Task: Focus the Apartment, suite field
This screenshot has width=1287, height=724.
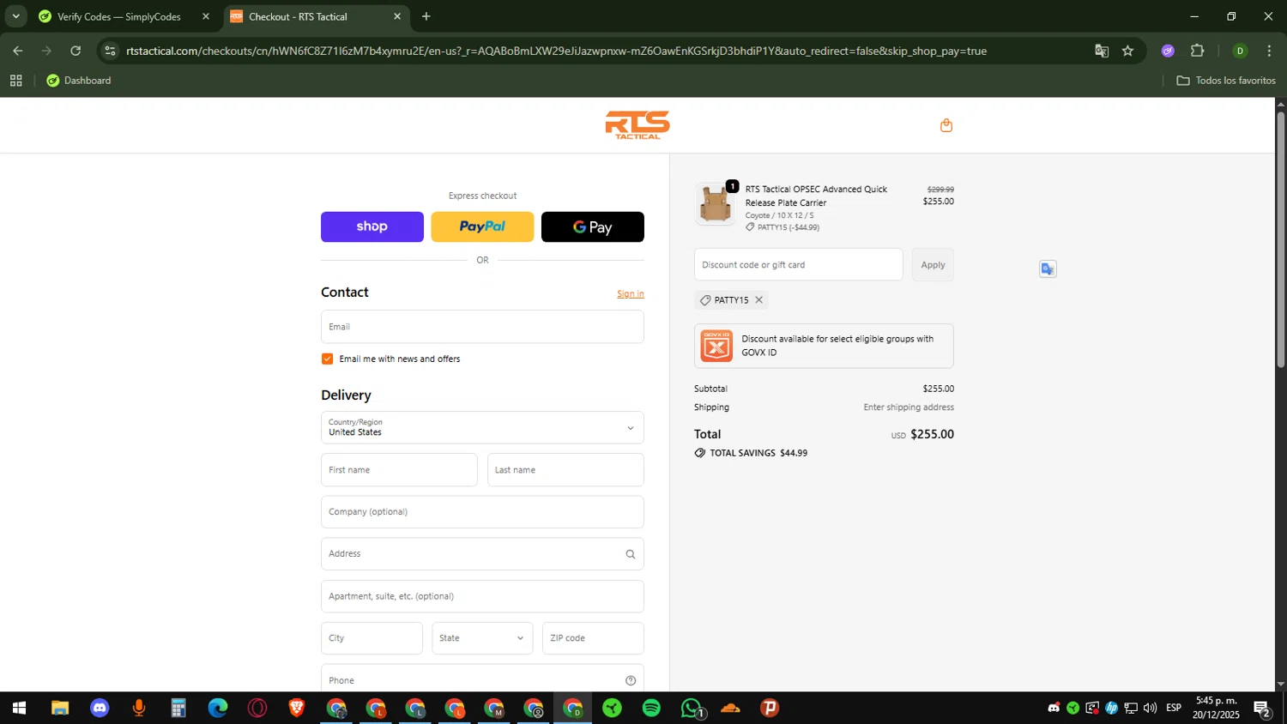Action: coord(482,596)
